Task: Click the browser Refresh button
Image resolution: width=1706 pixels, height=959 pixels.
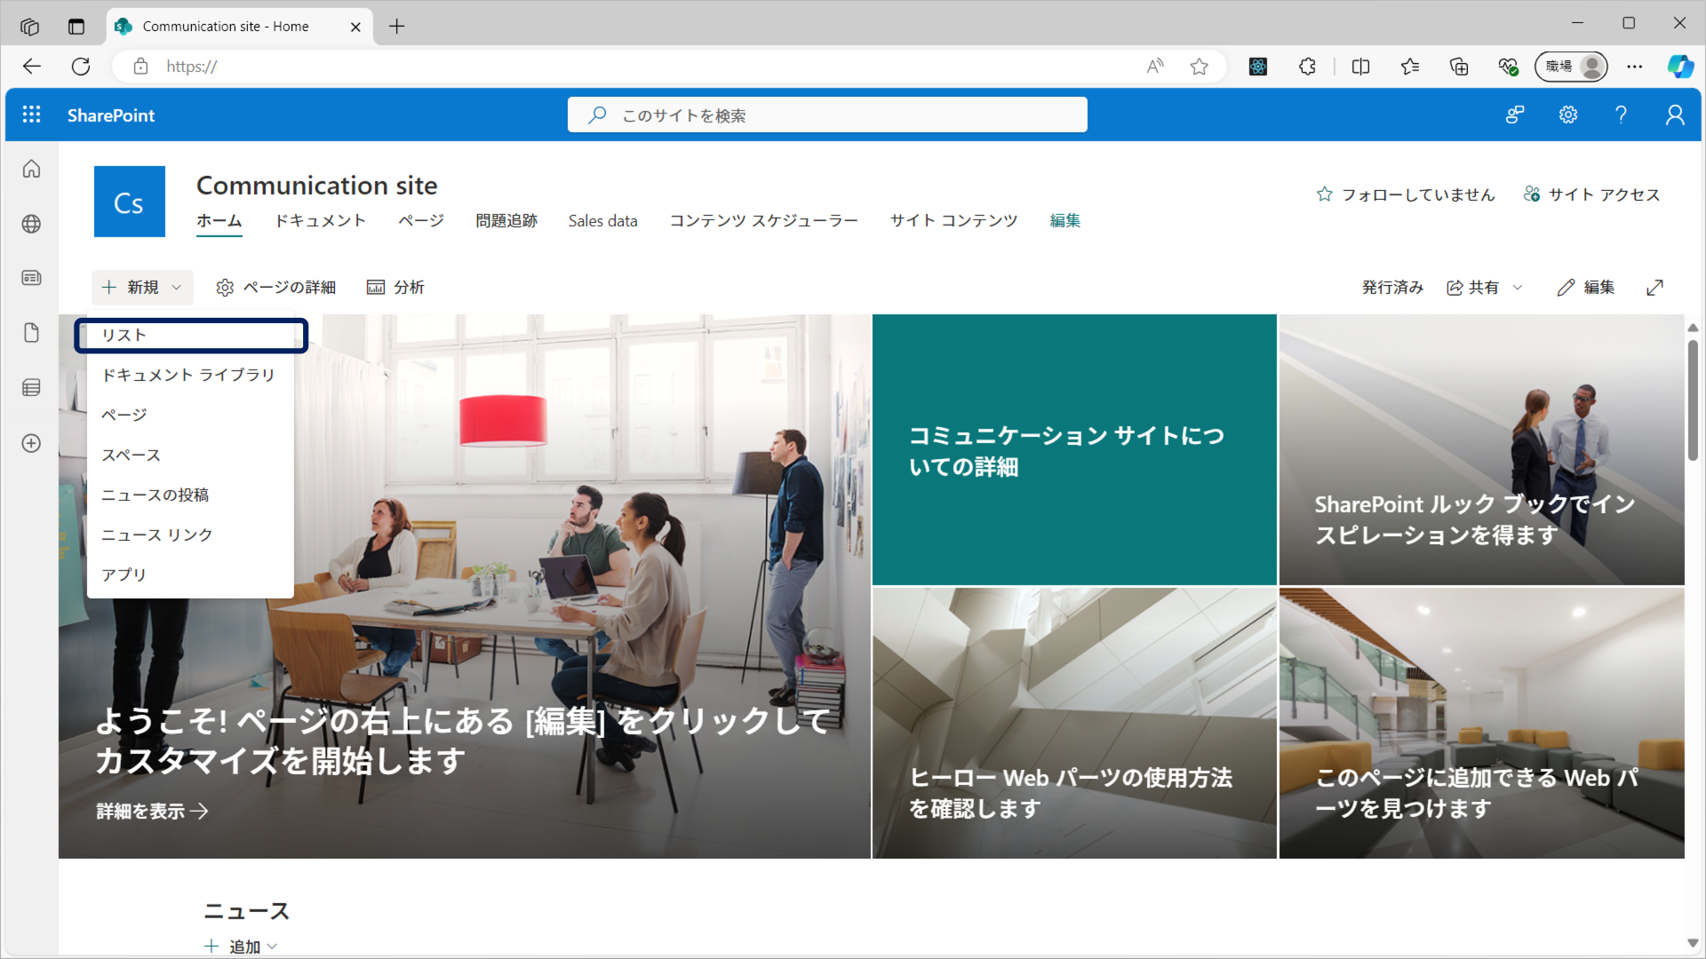Action: (81, 67)
